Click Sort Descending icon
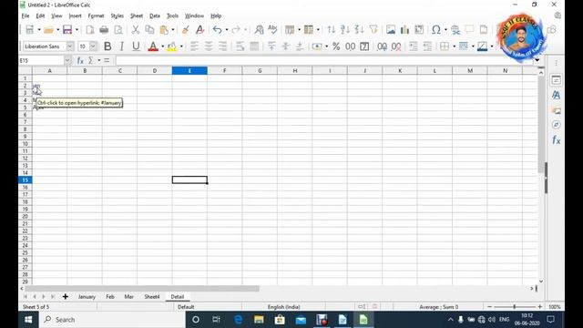The image size is (583, 328). [x=359, y=30]
